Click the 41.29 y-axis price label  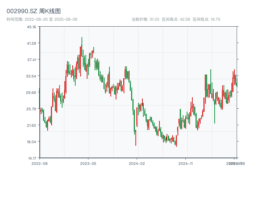click(x=32, y=43)
